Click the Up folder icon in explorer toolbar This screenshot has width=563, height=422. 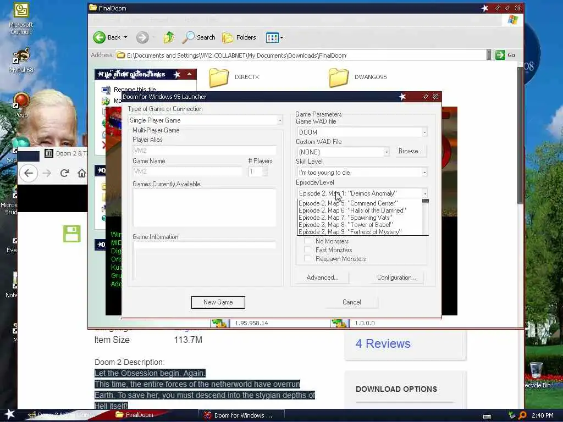coord(169,37)
